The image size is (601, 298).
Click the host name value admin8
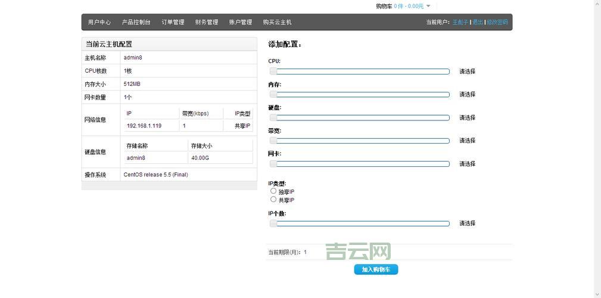pos(133,58)
